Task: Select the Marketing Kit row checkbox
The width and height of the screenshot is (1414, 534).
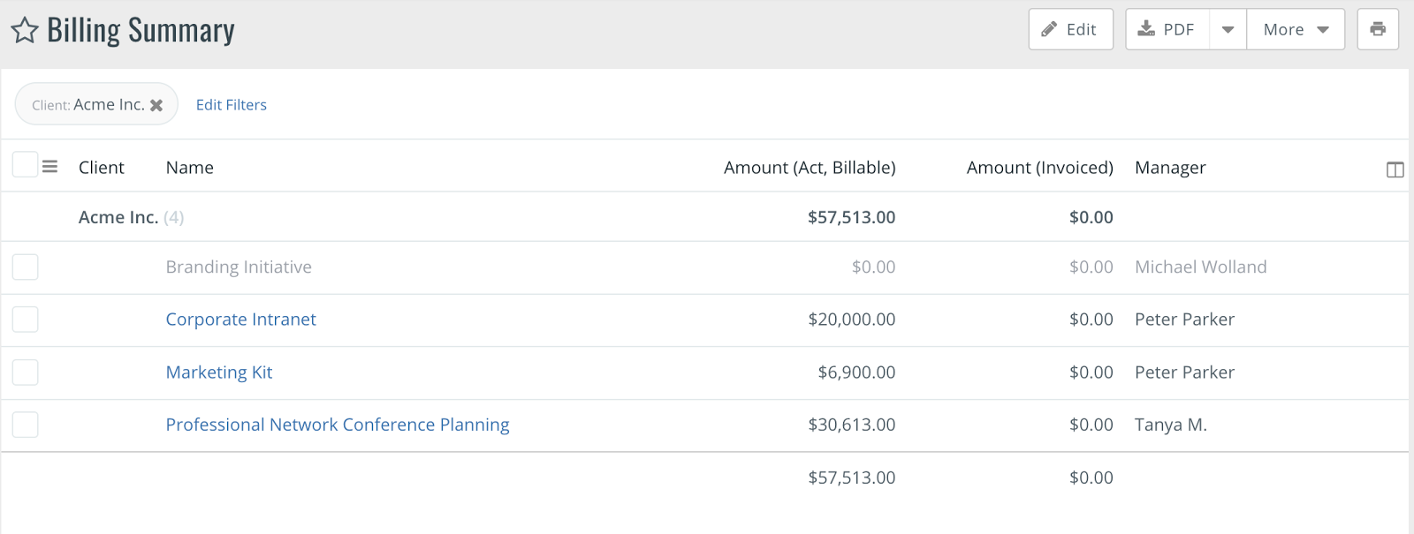Action: 26,372
